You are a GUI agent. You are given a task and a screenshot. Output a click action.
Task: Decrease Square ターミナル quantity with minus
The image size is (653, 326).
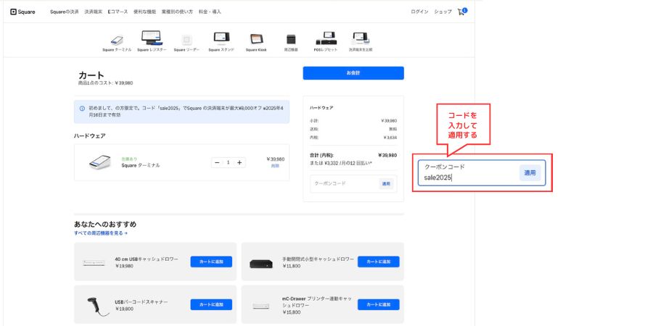(217, 162)
